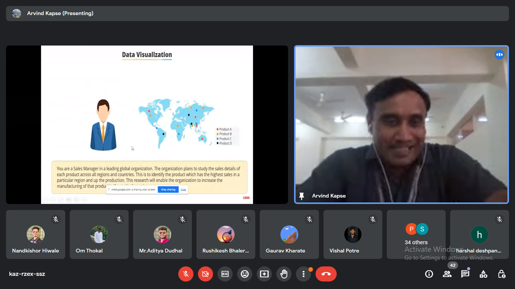Select Gaurav Kharate's participant tile
Viewport: 515px width, 289px height.
289,234
